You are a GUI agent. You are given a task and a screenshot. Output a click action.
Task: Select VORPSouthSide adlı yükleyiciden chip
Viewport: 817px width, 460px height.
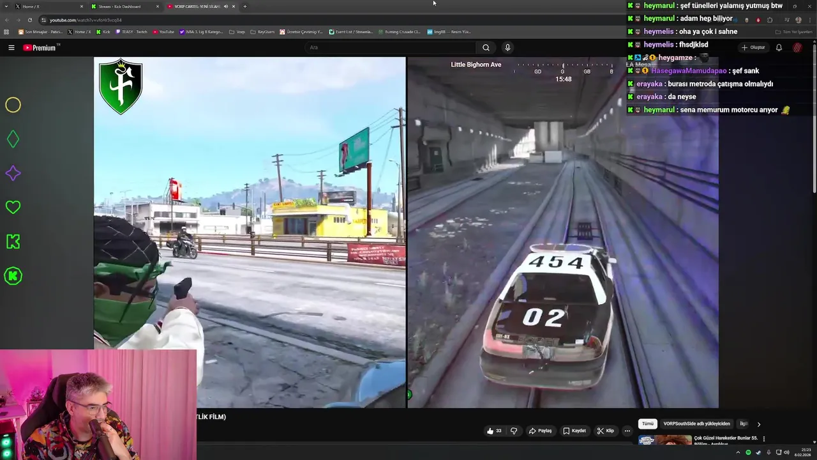pos(696,424)
